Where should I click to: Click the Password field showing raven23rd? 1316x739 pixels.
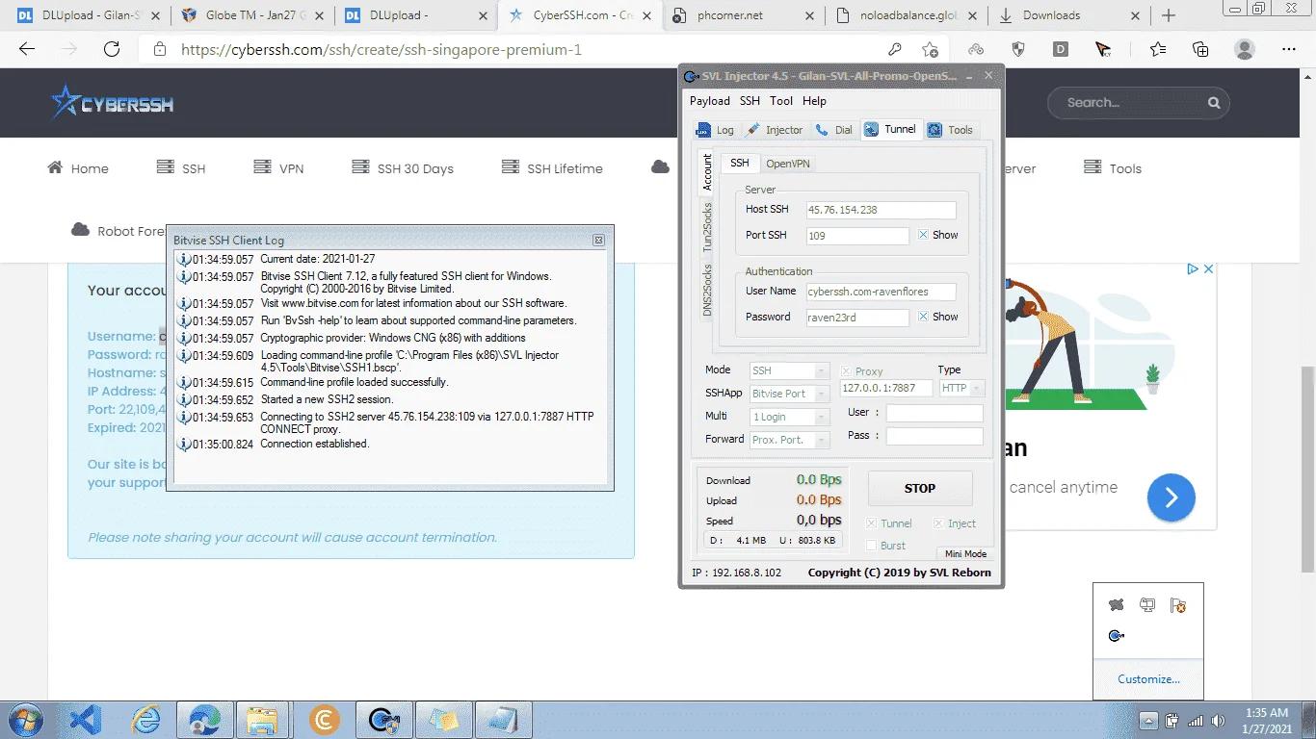coord(857,318)
